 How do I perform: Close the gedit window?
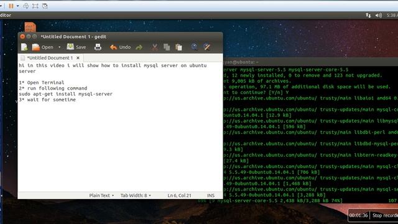pos(22,37)
